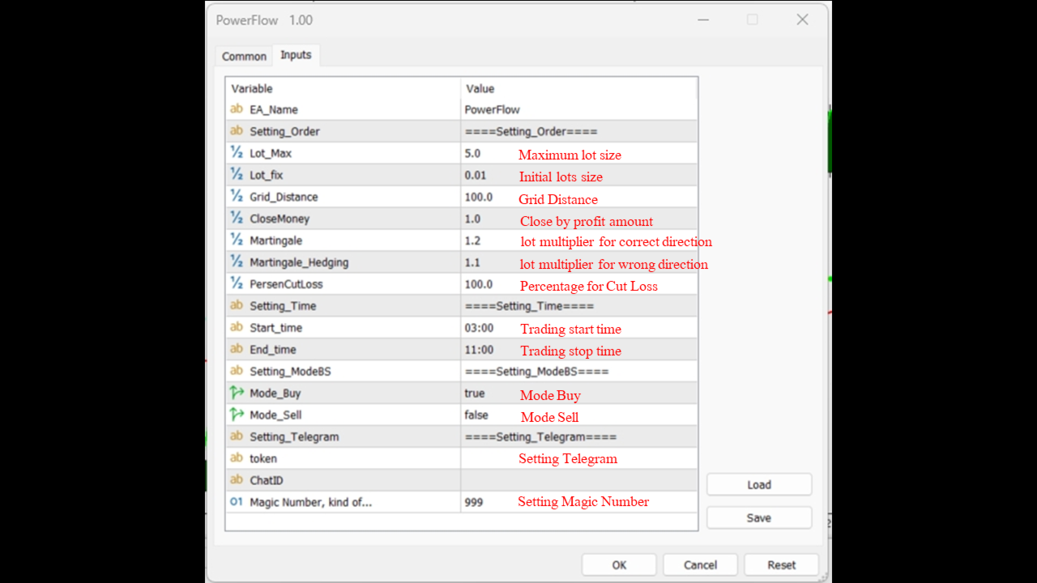
Task: Click the empty ChatID value field
Action: click(x=579, y=481)
